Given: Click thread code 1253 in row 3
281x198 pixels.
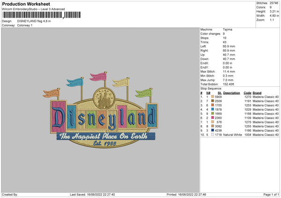Looking at the screenshot, I should tap(248, 105).
